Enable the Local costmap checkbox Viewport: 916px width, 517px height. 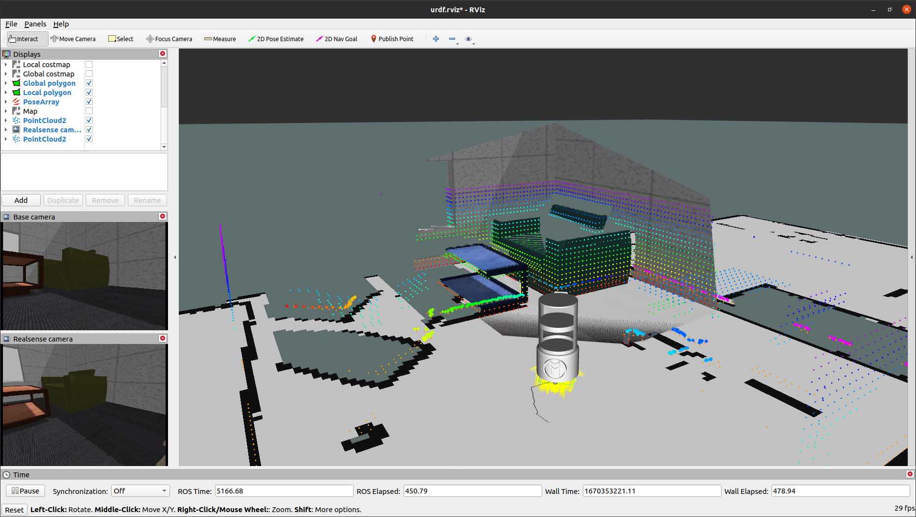click(89, 64)
